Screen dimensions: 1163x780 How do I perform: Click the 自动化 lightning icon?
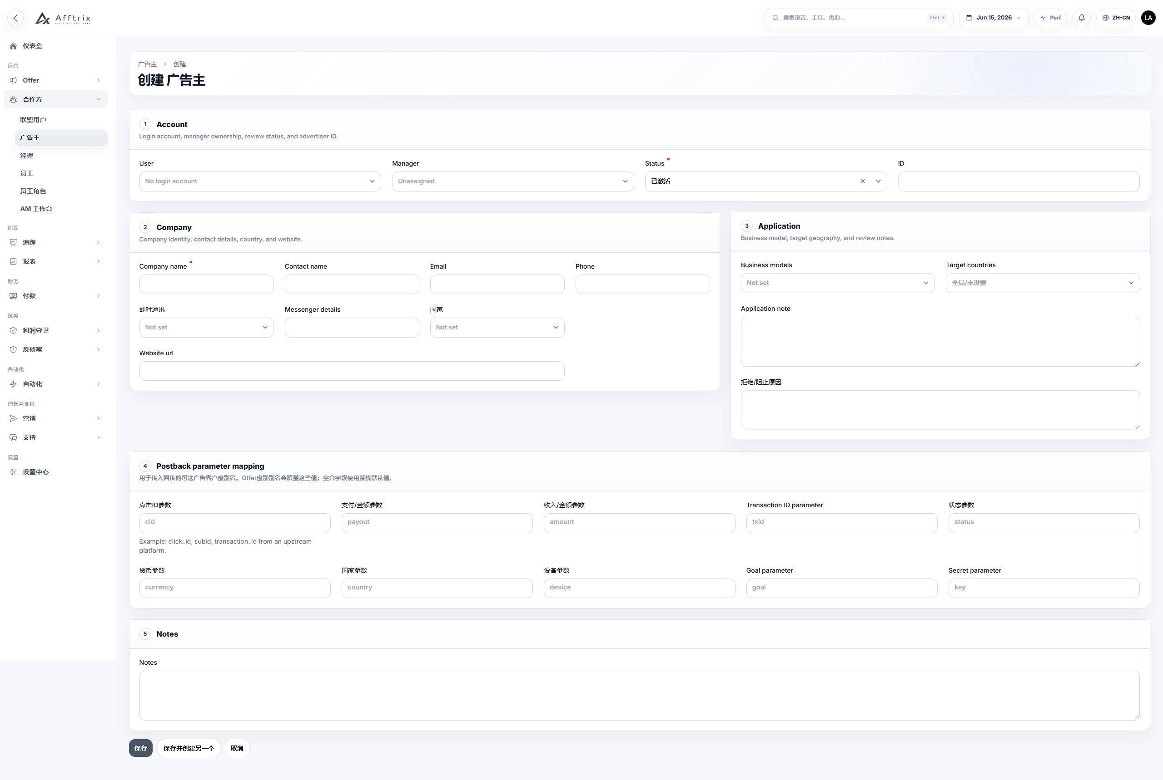tap(14, 384)
